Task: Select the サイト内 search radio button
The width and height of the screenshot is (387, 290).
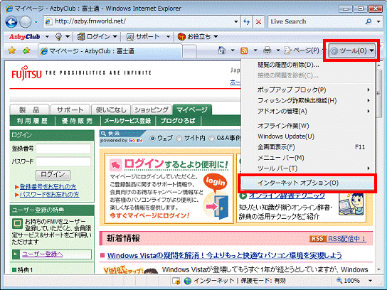Action: 179,139
